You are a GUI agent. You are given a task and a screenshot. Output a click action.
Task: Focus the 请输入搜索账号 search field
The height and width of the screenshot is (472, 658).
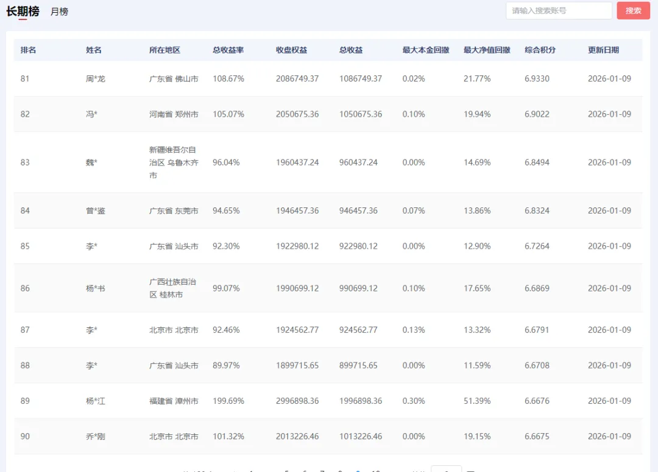pyautogui.click(x=559, y=11)
